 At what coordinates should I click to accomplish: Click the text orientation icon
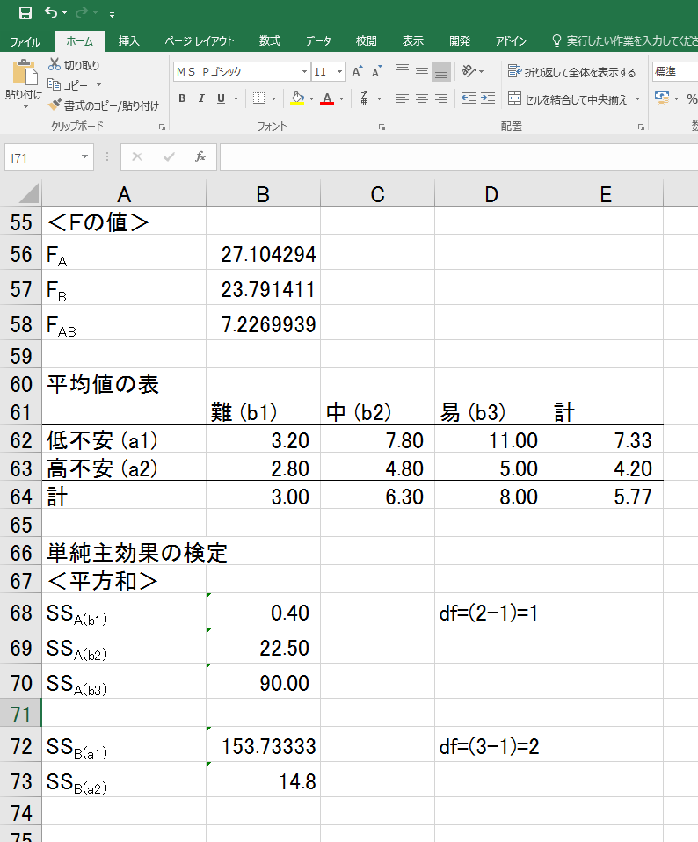pyautogui.click(x=469, y=71)
